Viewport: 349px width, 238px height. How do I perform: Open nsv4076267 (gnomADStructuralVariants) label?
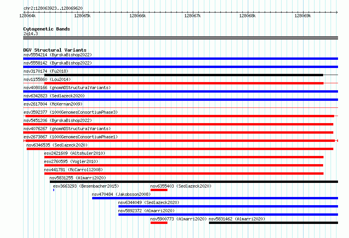pyautogui.click(x=67, y=129)
